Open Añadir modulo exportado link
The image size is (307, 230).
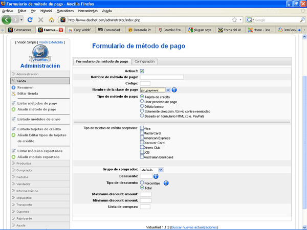point(38,157)
